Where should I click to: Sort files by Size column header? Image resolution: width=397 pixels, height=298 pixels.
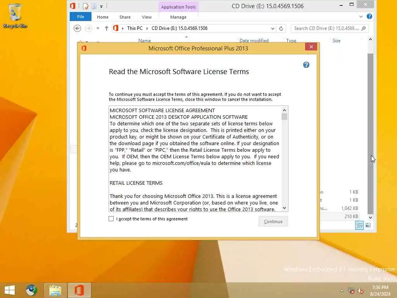pos(336,40)
